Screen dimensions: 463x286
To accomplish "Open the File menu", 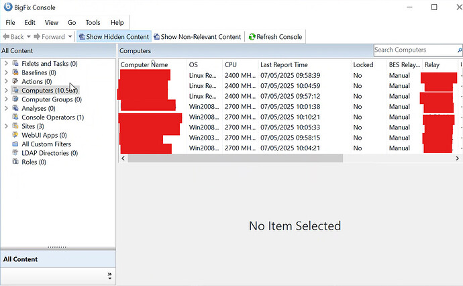I will click(x=10, y=22).
